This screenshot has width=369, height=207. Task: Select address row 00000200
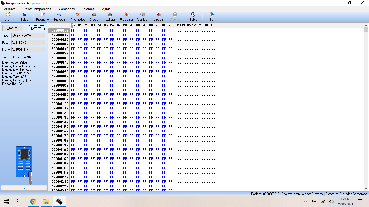[60, 177]
